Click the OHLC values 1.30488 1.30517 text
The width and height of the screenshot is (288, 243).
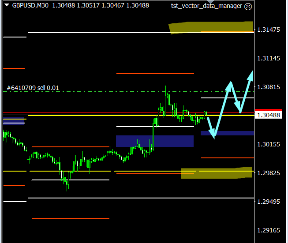[x=76, y=5]
